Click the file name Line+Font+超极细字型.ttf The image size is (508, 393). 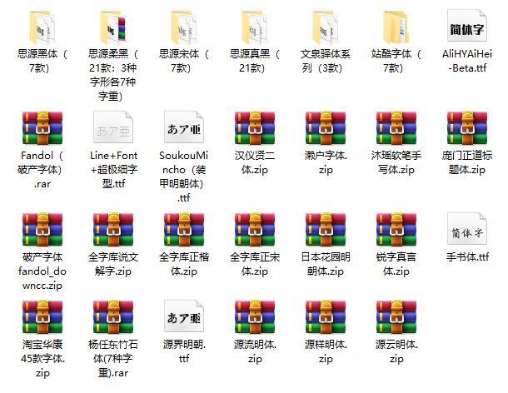point(113,170)
